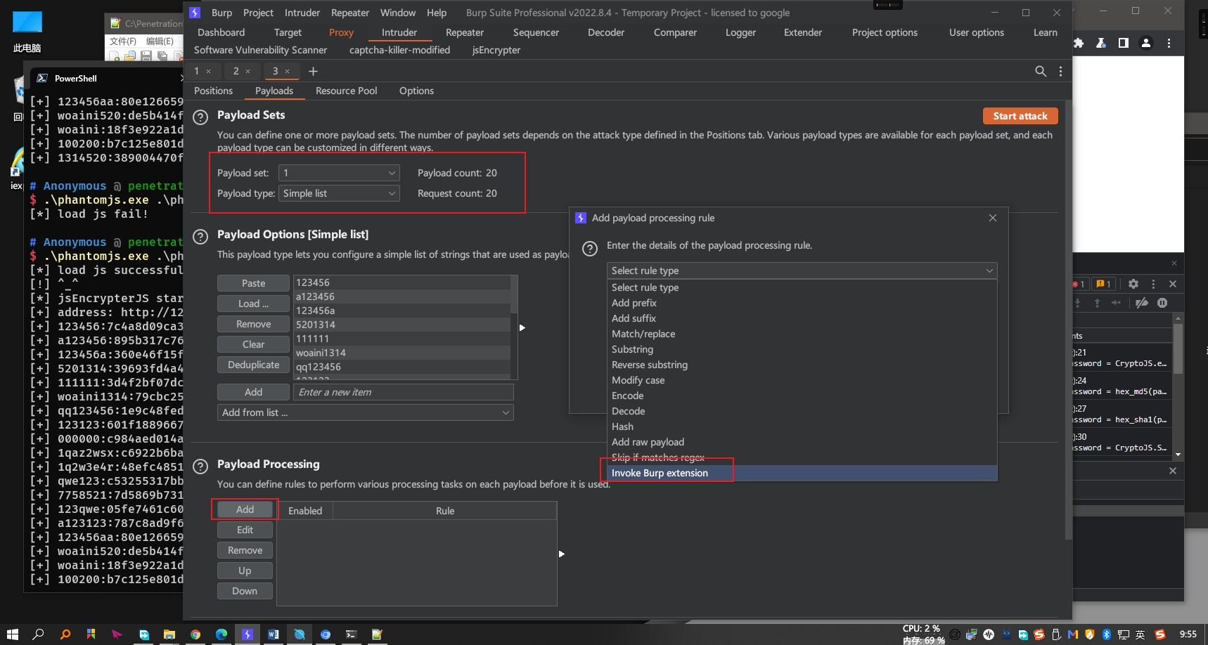Open the Burp menu
This screenshot has width=1208, height=645.
click(221, 13)
